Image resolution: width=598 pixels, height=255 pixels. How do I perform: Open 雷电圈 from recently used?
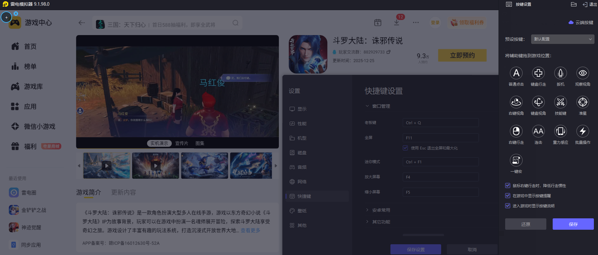[23, 192]
